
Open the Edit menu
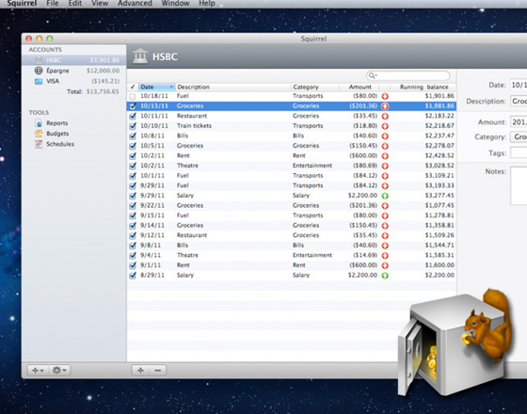click(x=75, y=4)
